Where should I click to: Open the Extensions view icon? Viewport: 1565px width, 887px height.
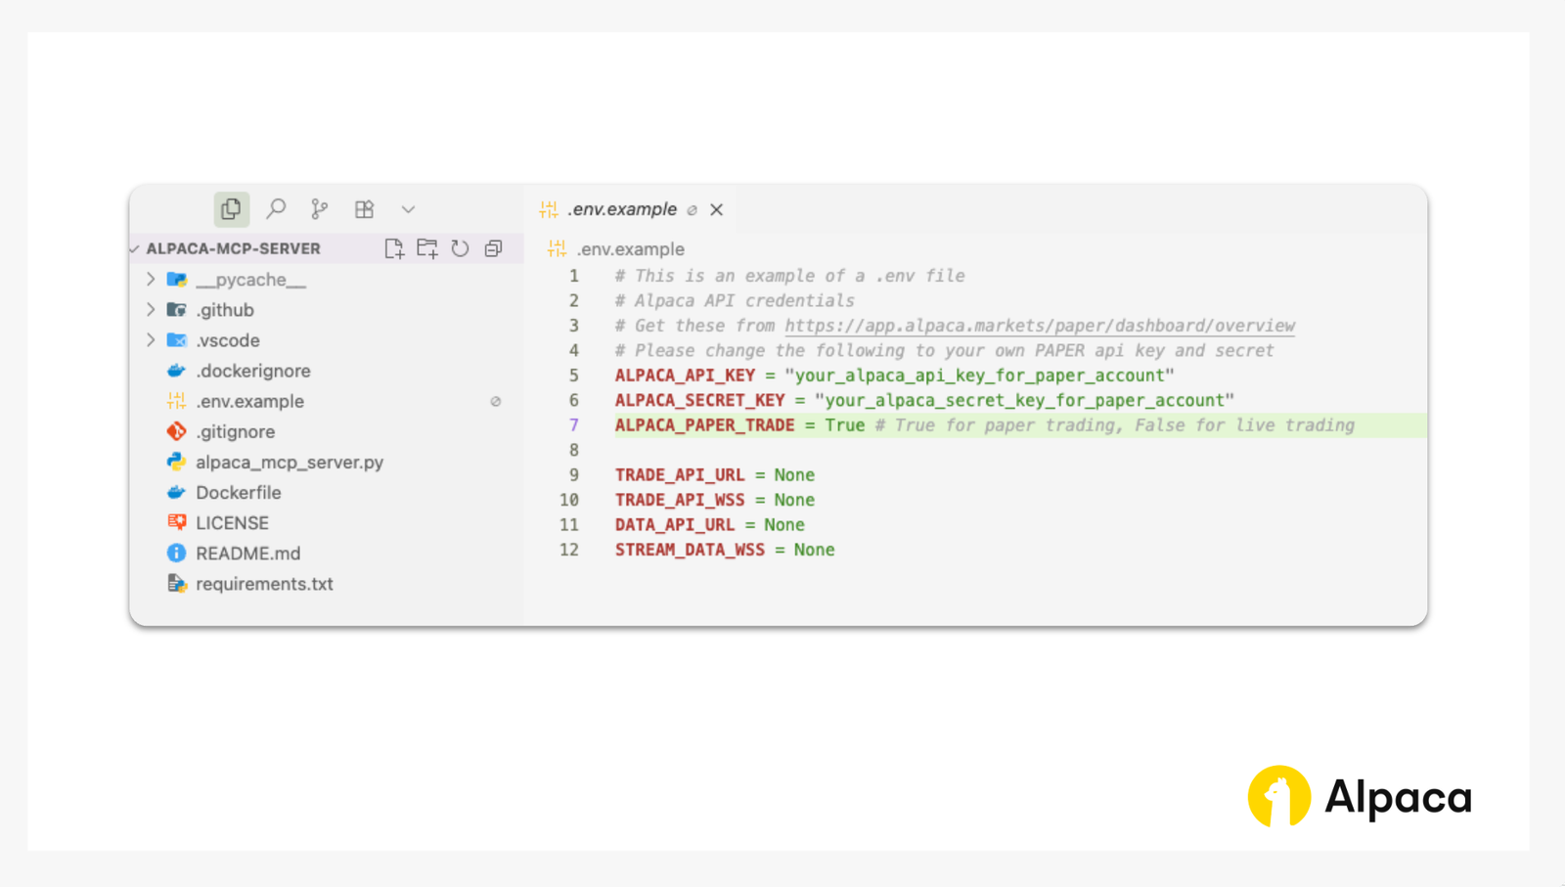coord(363,208)
